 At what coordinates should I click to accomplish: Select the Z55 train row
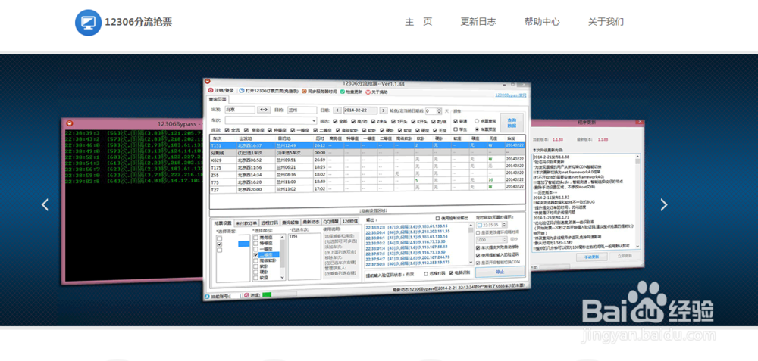367,175
